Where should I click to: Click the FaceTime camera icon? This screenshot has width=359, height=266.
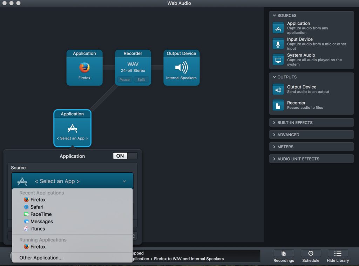[x=26, y=214]
